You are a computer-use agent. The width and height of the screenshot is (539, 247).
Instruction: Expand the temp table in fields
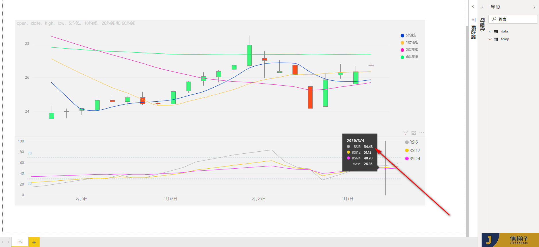(490, 39)
